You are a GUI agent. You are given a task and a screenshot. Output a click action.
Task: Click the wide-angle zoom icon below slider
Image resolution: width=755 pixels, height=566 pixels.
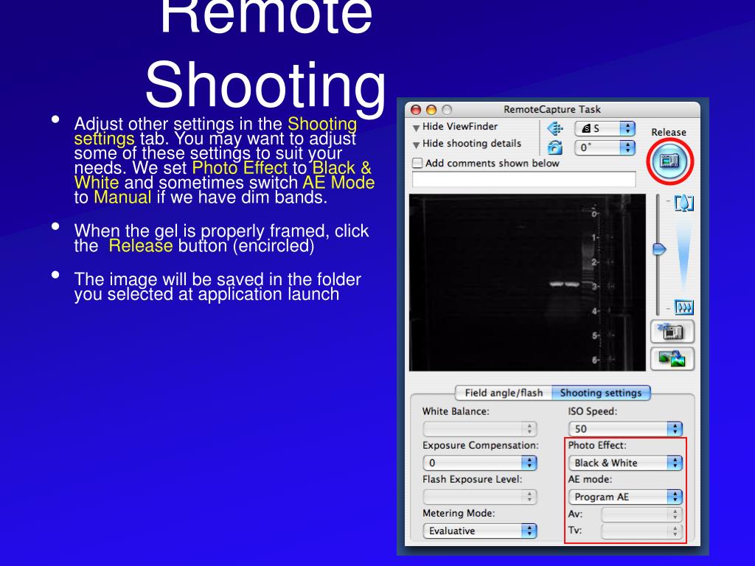coord(684,308)
